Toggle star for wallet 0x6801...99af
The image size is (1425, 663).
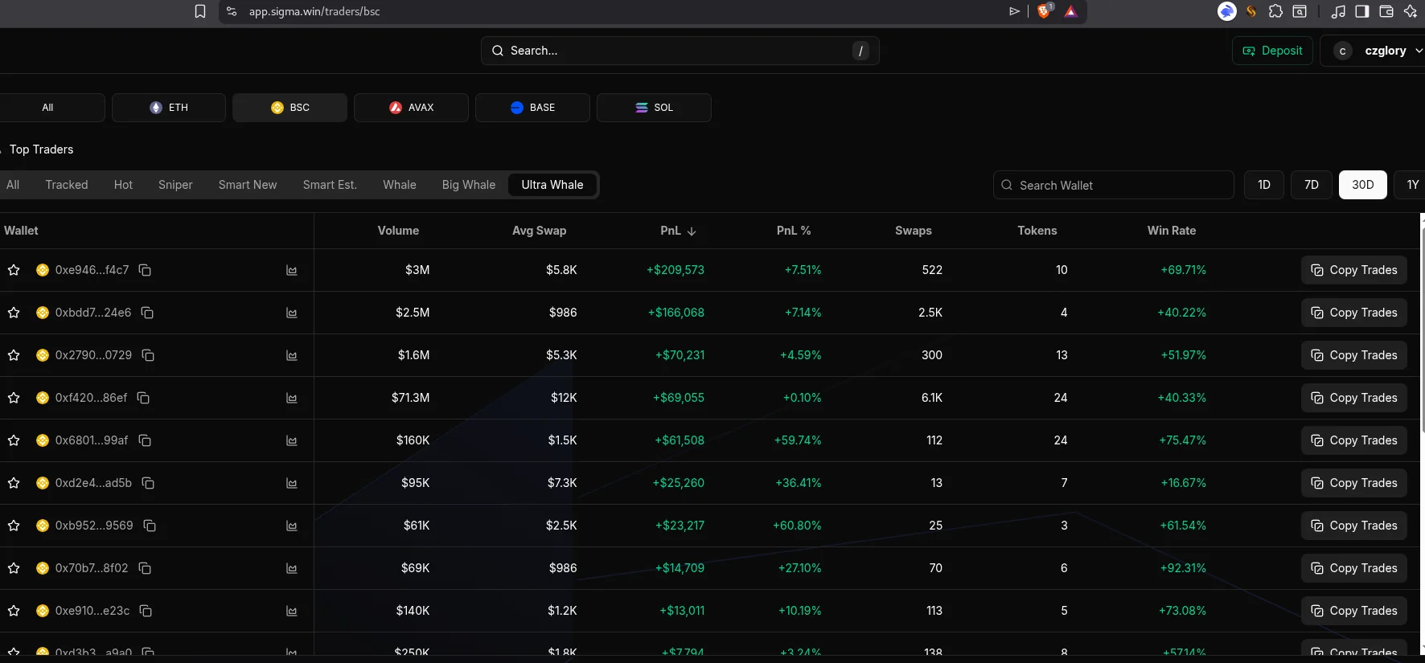coord(14,440)
